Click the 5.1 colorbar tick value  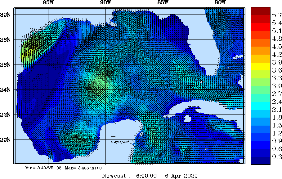click(x=277, y=31)
